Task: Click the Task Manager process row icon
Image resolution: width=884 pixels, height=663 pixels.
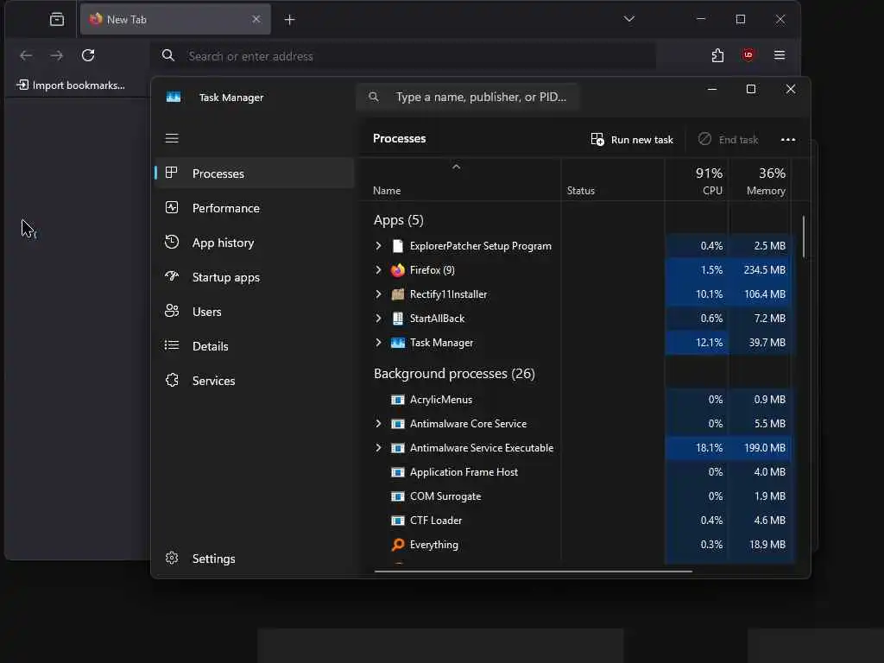Action: coord(397,343)
